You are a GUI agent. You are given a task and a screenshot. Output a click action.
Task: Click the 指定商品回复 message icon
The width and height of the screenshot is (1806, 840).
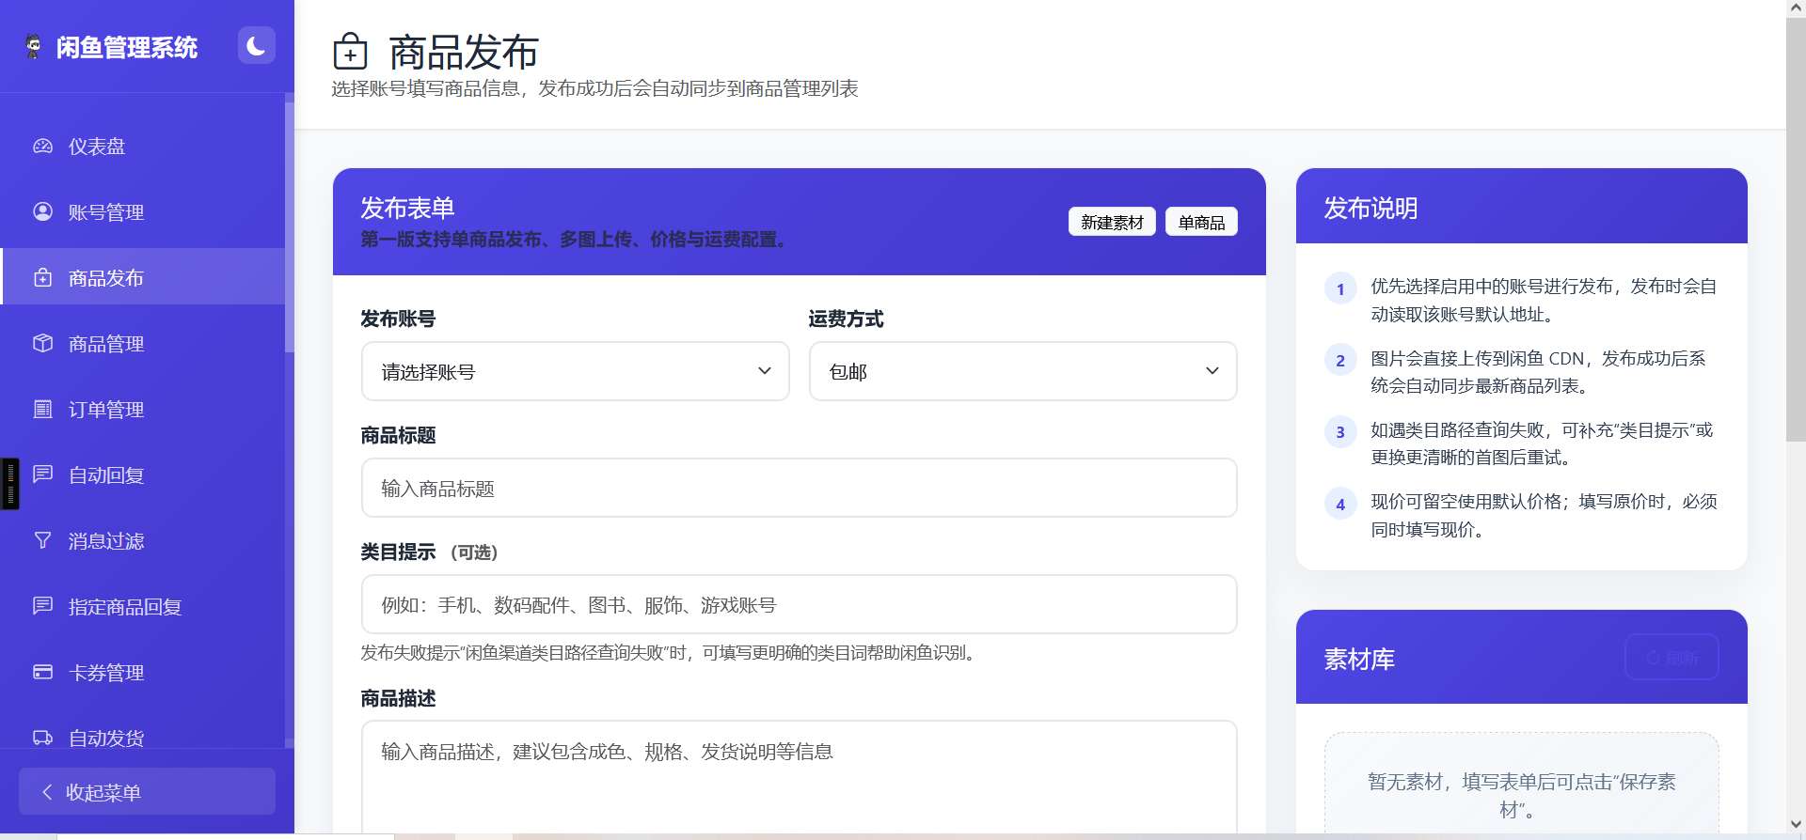(x=42, y=605)
